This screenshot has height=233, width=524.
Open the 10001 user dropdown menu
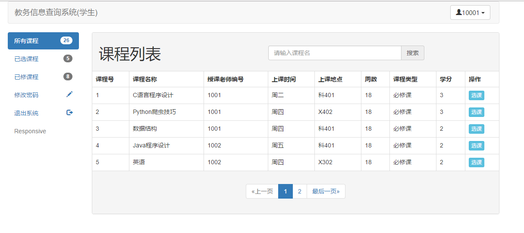470,12
